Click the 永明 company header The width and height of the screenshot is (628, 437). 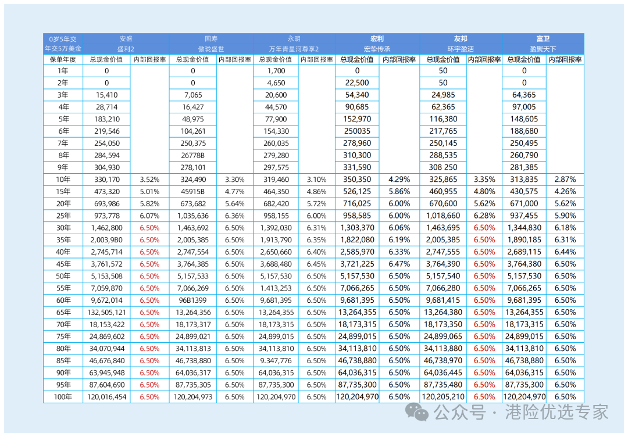294,39
